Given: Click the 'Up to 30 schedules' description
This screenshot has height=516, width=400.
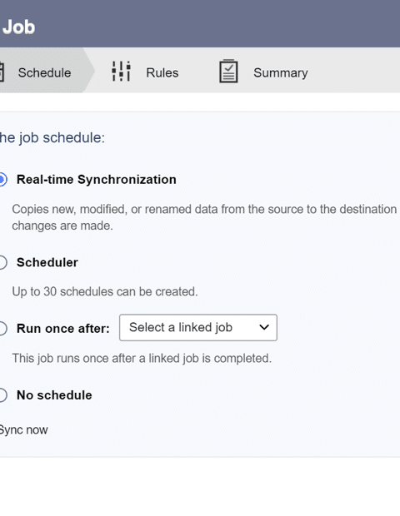Looking at the screenshot, I should pyautogui.click(x=105, y=291).
